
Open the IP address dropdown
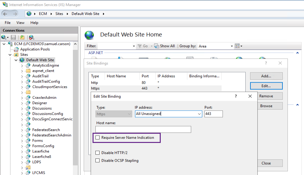[x=199, y=114]
